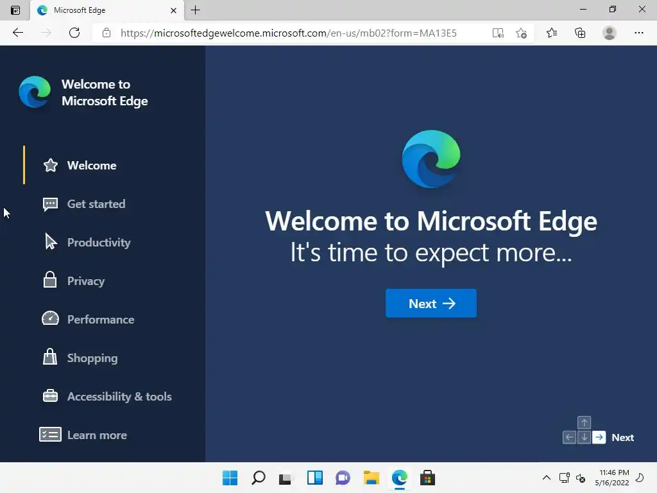Click the network tray icon
The width and height of the screenshot is (657, 493).
(x=565, y=478)
